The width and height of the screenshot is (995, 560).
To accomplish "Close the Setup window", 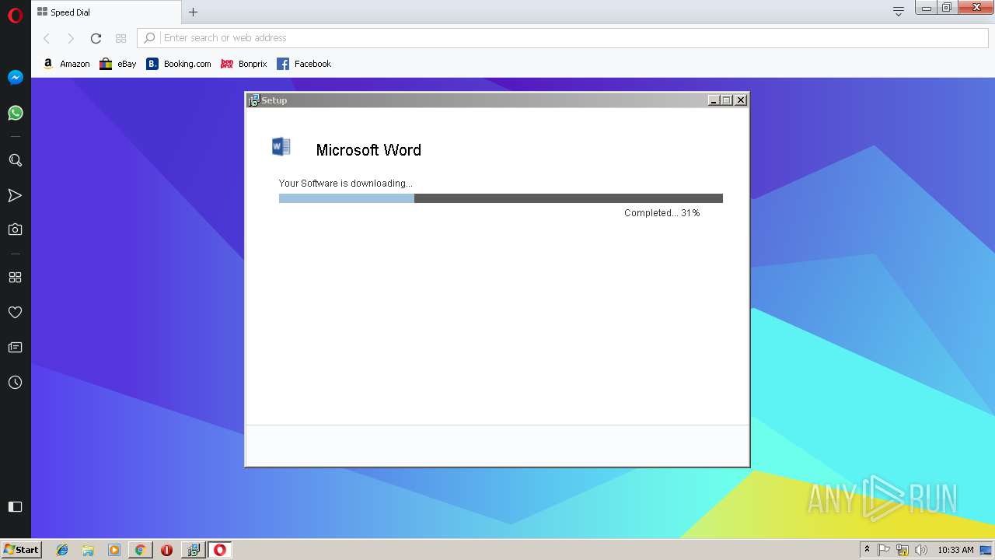I will pyautogui.click(x=741, y=100).
